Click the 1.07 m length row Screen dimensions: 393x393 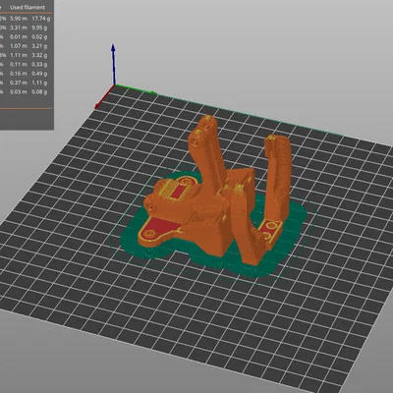pos(19,46)
